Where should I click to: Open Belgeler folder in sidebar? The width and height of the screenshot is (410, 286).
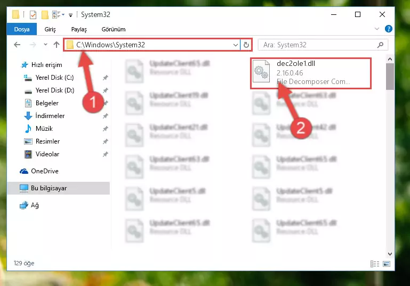[47, 103]
